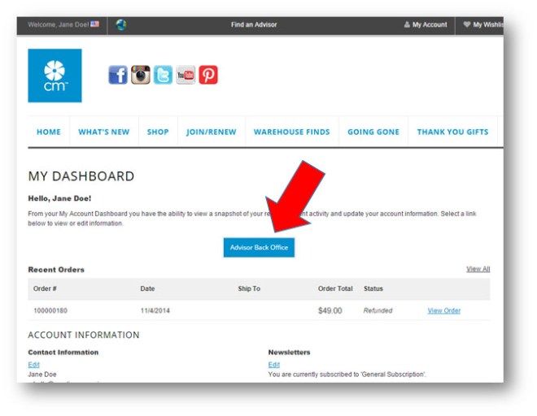Click the 'Welcome, Jane Doe!' text

(x=59, y=24)
